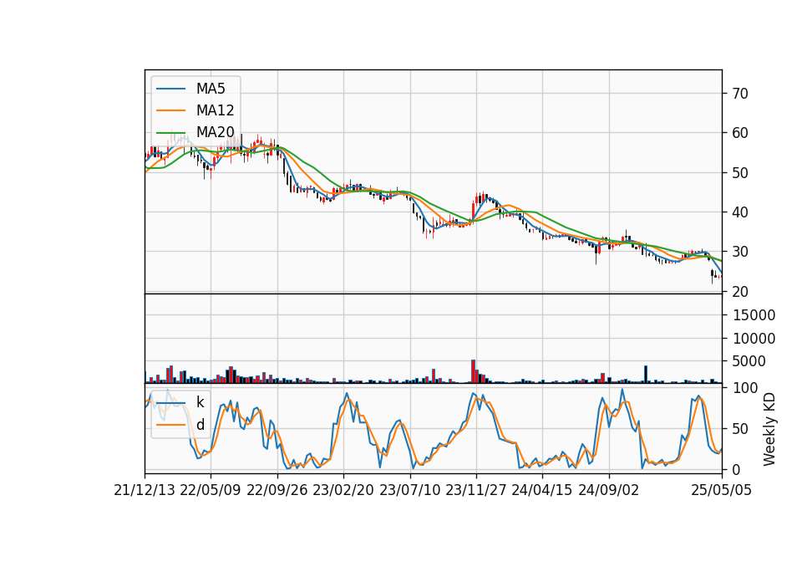The width and height of the screenshot is (802, 577).
Task: Select the blue MA5 legend line sample
Action: click(170, 89)
